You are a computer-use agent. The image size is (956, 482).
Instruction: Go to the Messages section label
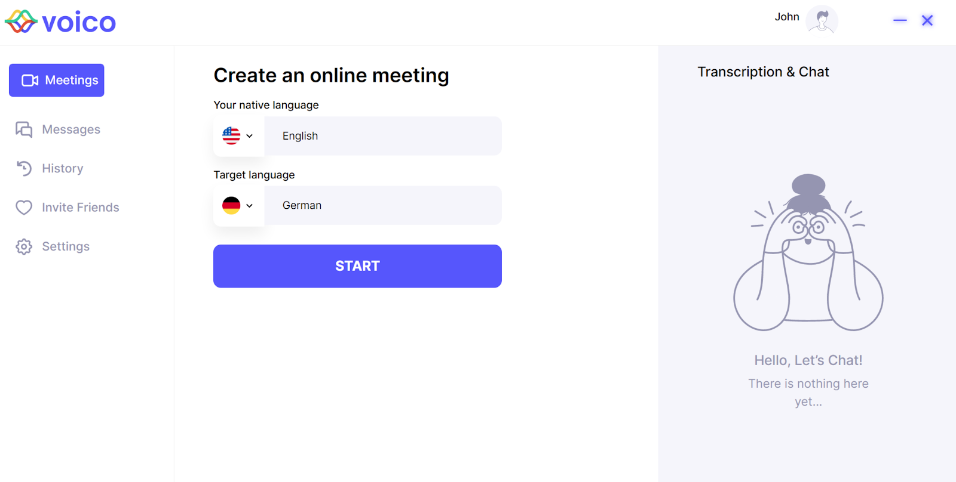point(71,129)
